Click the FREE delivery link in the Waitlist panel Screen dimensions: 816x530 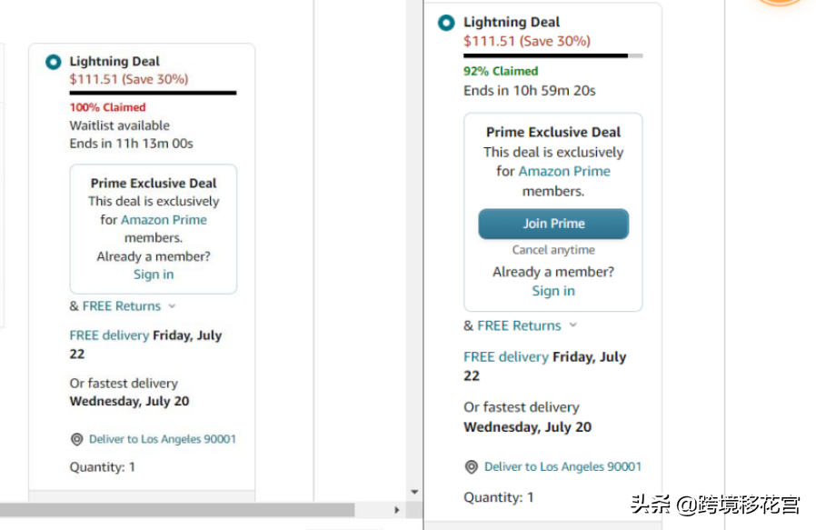[x=109, y=335]
